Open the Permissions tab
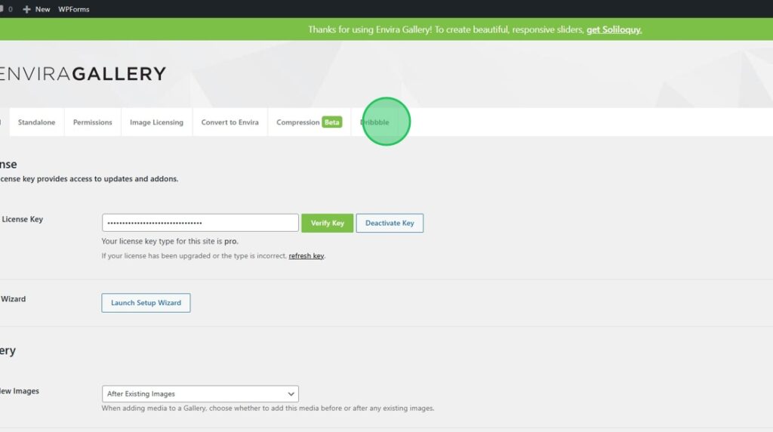This screenshot has width=773, height=432. pyautogui.click(x=92, y=122)
